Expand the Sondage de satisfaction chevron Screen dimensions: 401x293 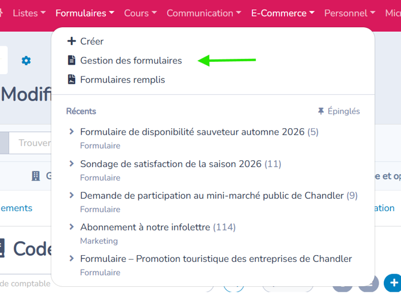pyautogui.click(x=72, y=164)
